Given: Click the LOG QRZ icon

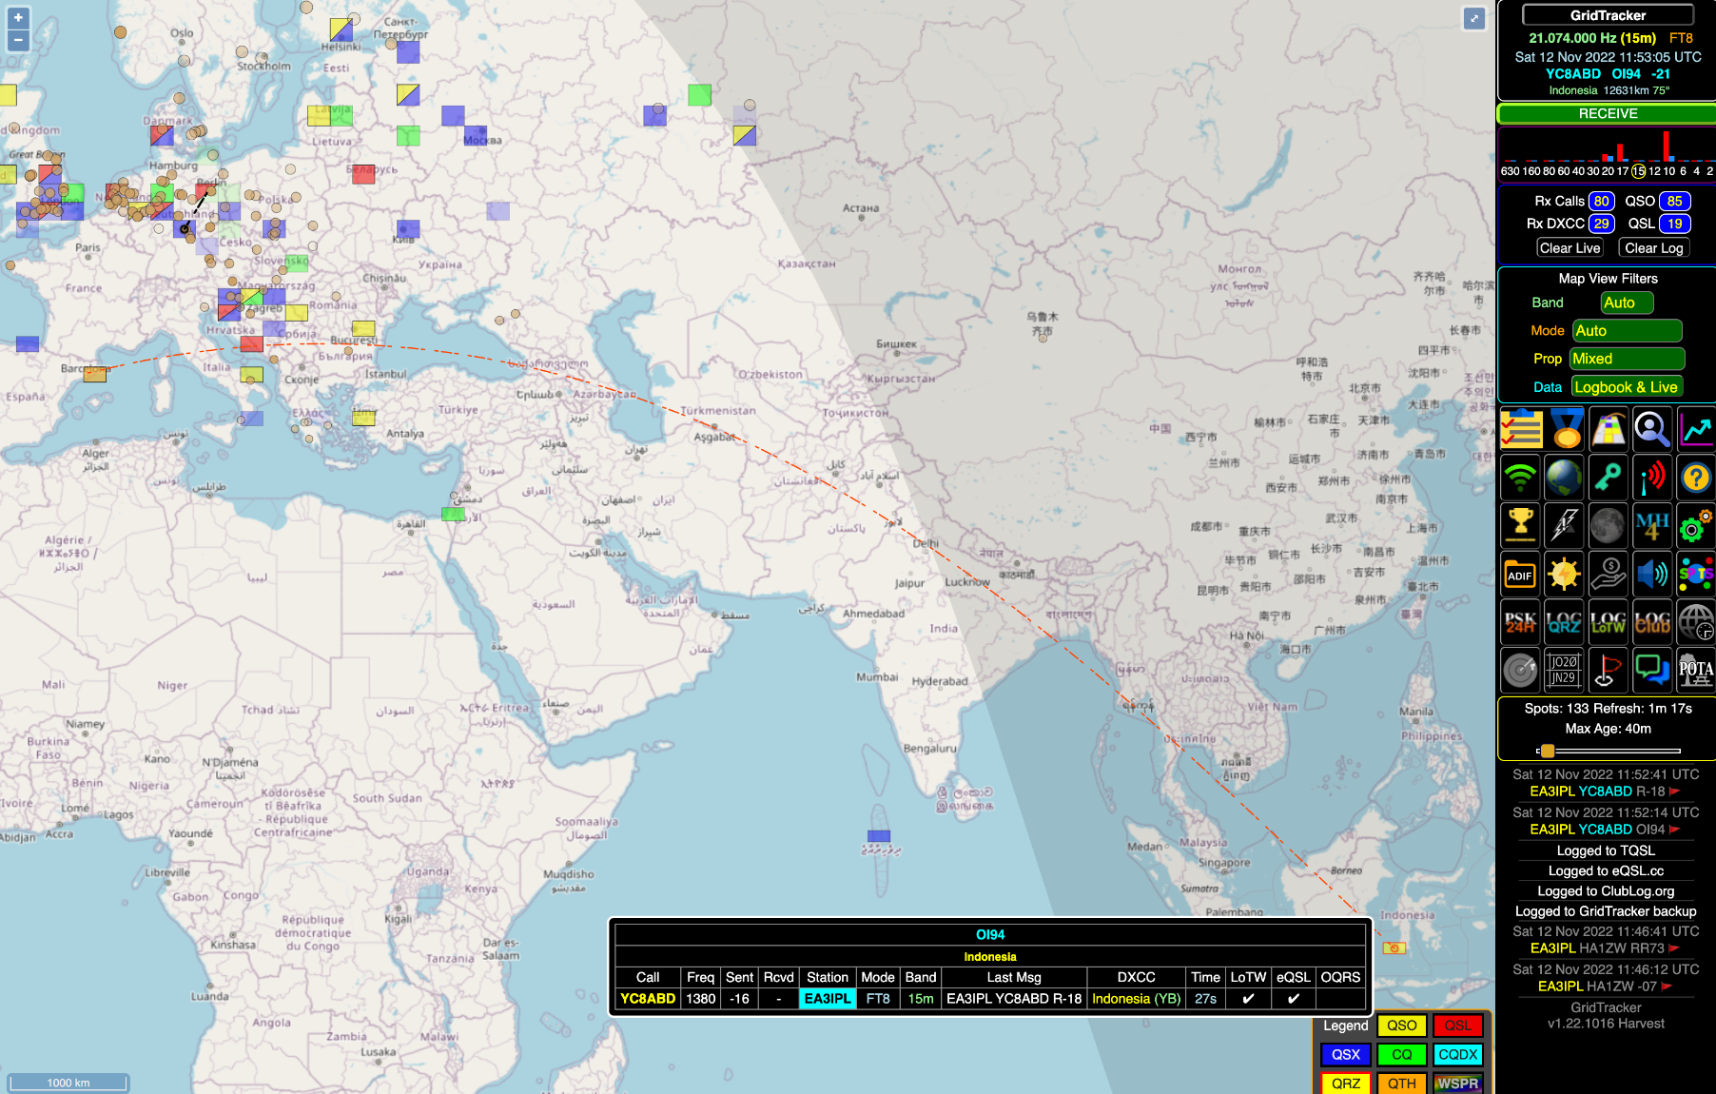Looking at the screenshot, I should pos(1565,621).
